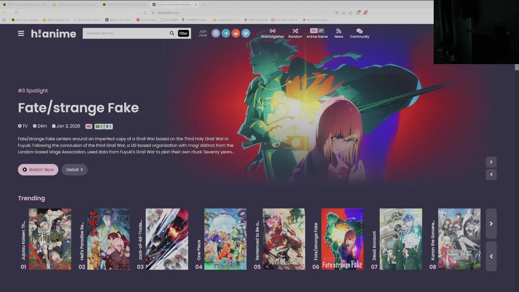Click the zoom magnifier in address bar
This screenshot has width=519, height=292.
pyautogui.click(x=337, y=13)
